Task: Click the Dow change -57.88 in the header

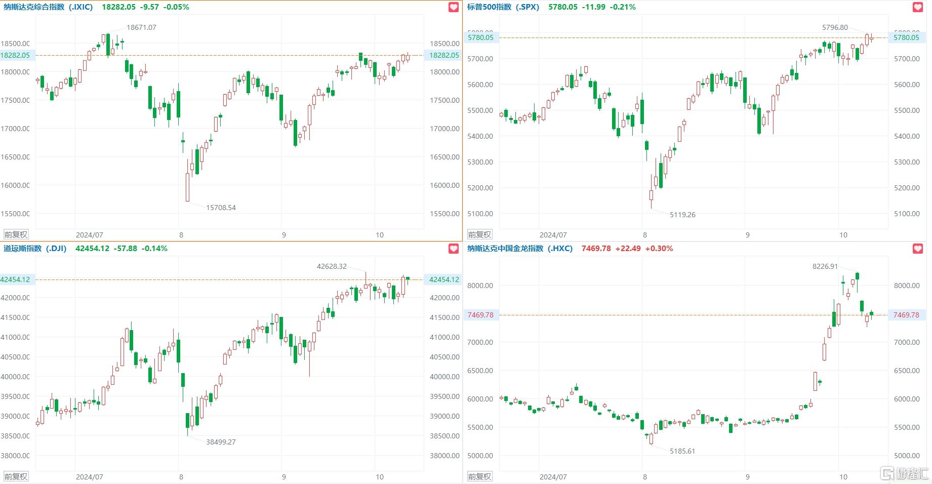Action: click(125, 249)
